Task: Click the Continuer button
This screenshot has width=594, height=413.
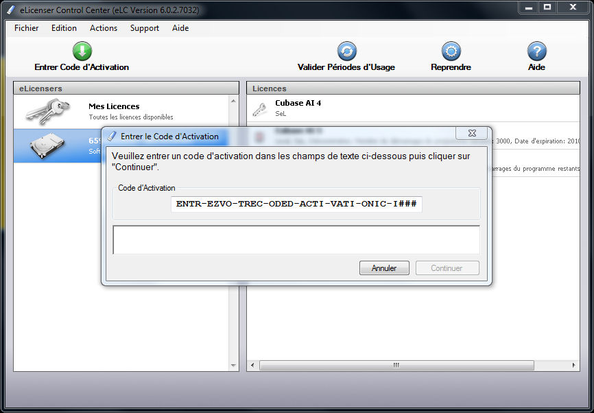Action: 447,268
